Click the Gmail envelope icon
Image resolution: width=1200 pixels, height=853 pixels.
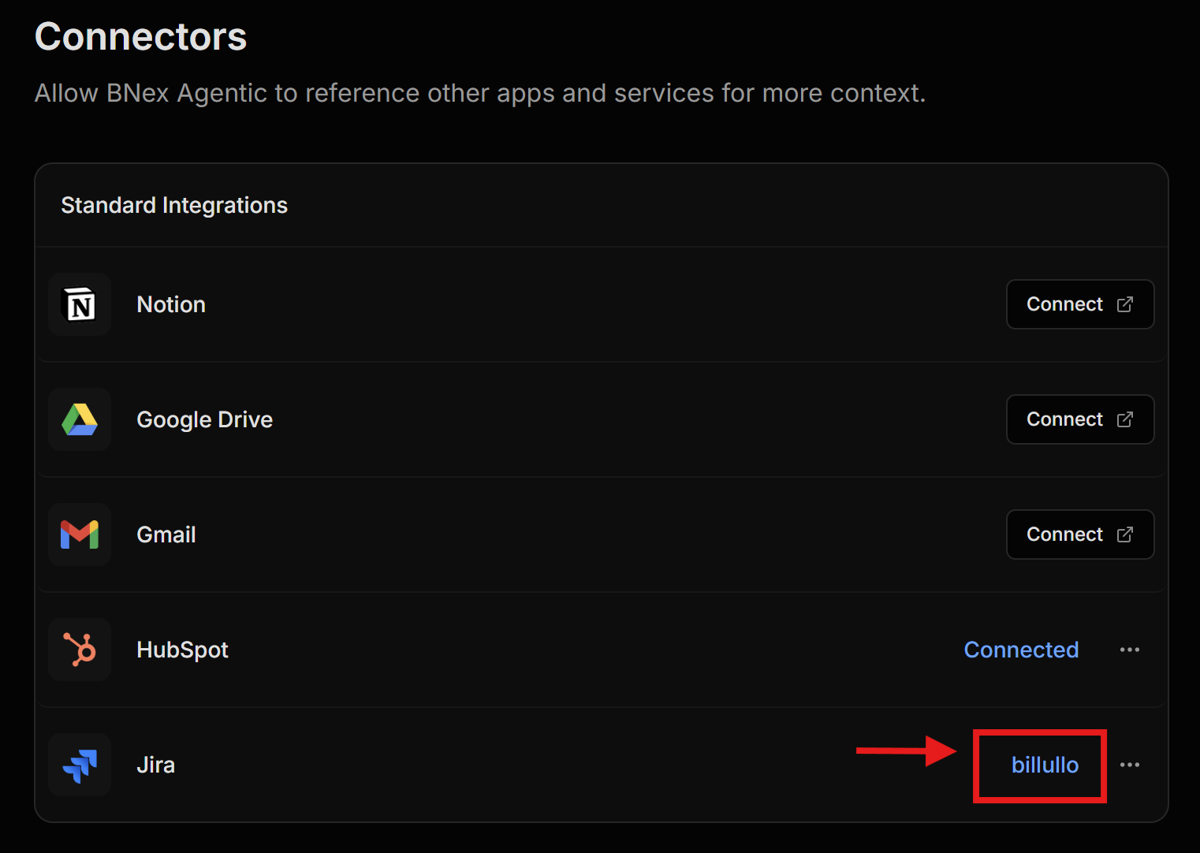point(80,535)
